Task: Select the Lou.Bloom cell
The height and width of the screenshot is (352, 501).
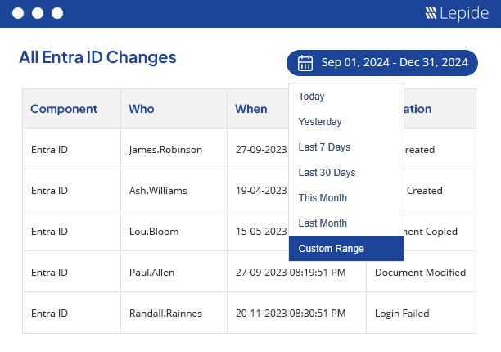Action: pos(174,231)
